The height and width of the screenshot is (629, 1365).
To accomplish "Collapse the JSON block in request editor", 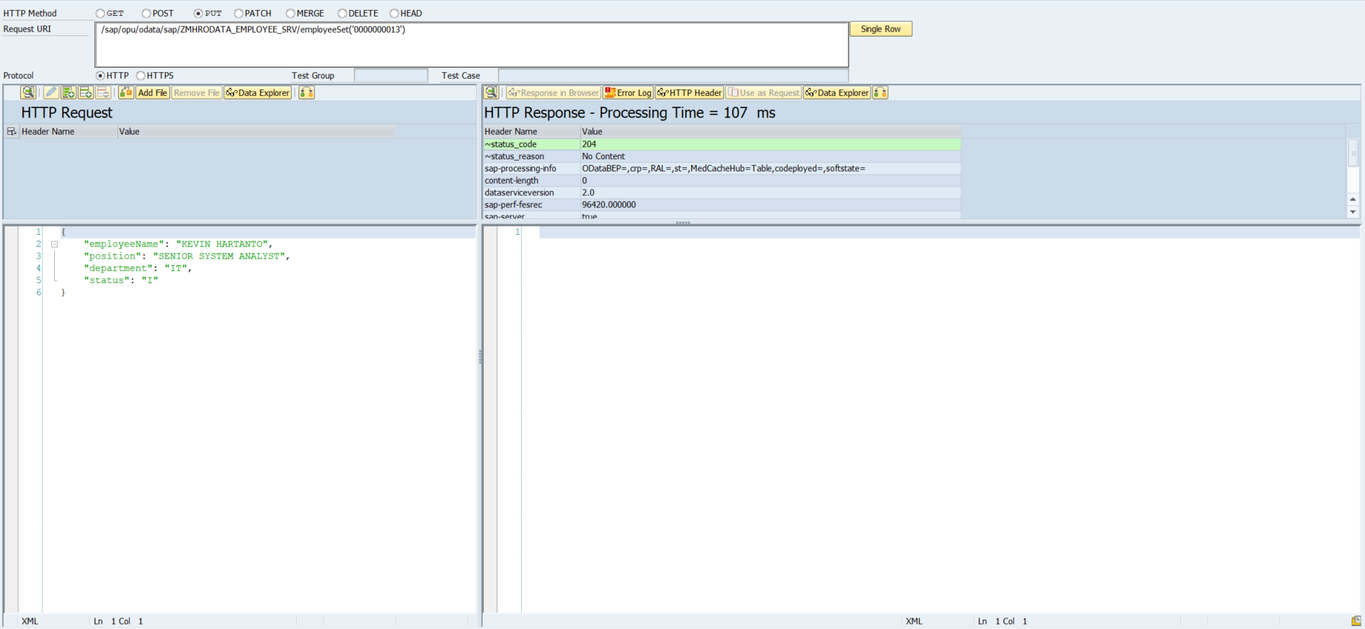I will click(54, 244).
